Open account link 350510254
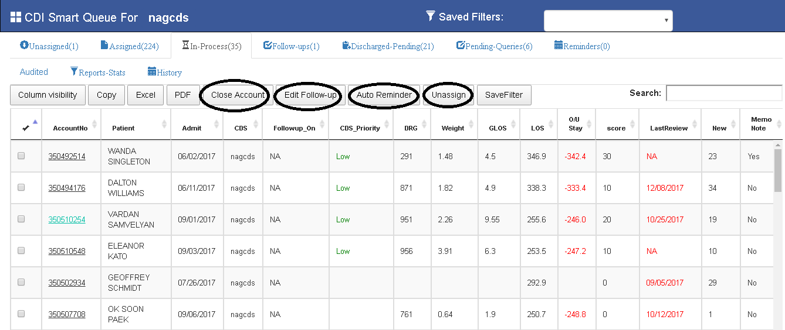 [66, 220]
